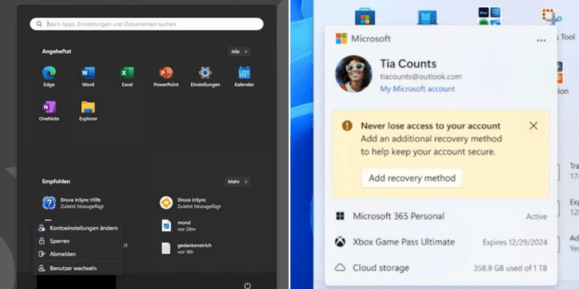Click the 358.9 GB used of 1 TB value
This screenshot has width=579, height=289.
click(510, 268)
